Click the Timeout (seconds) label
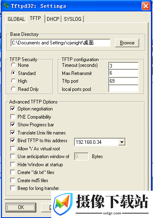This screenshot has height=218, width=153. [80, 65]
